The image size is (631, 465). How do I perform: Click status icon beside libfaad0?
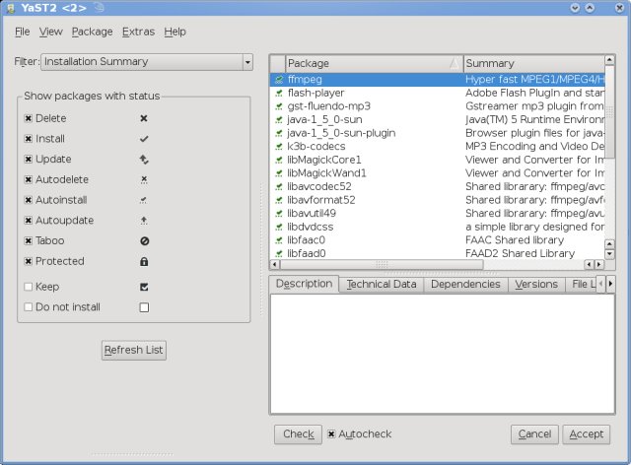[x=278, y=254]
